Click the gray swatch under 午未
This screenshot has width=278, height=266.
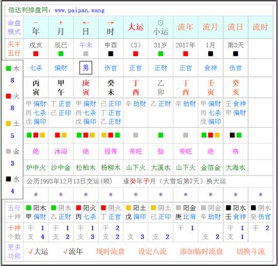[x=86, y=54]
